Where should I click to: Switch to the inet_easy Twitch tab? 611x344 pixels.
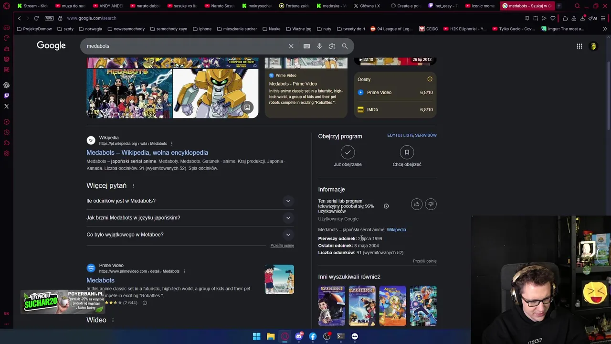pos(443,6)
